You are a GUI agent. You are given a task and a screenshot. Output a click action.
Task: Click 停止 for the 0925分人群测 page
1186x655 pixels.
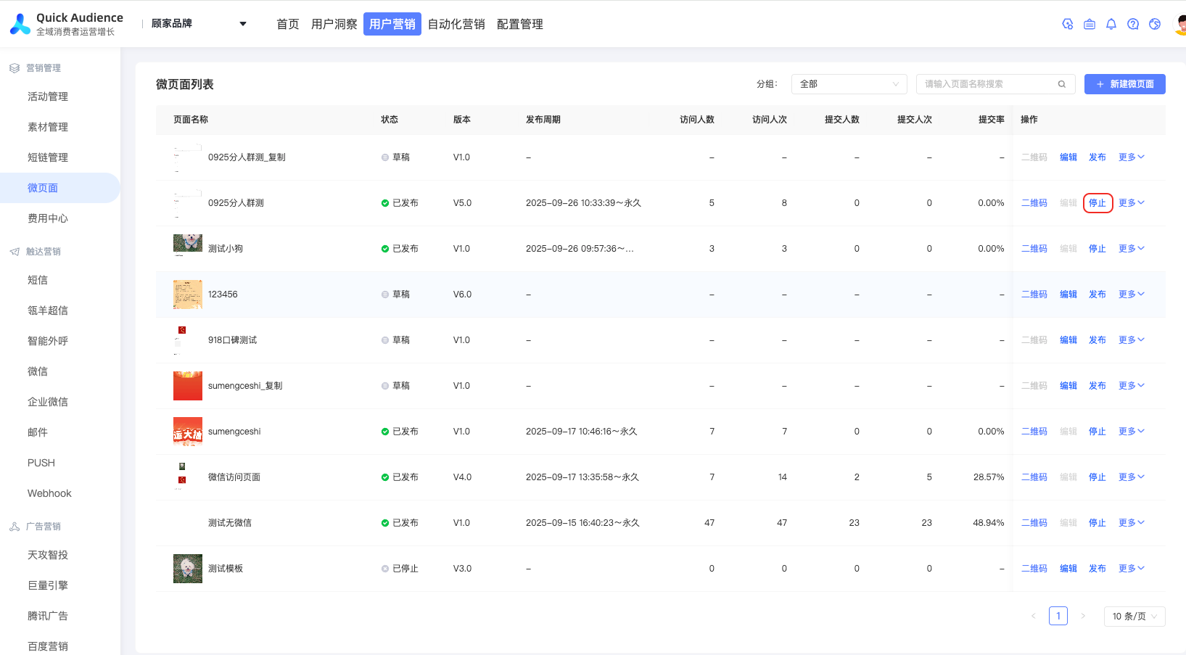point(1097,203)
